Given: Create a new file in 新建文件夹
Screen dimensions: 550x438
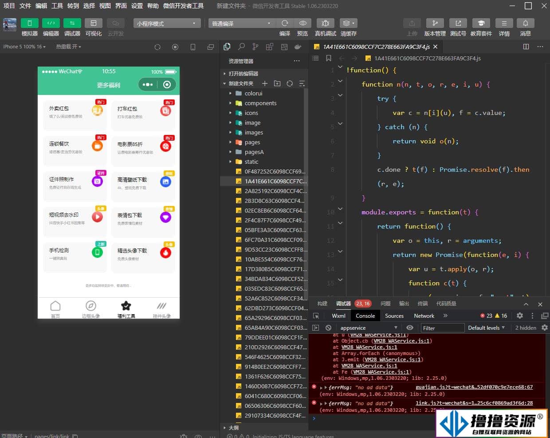Looking at the screenshot, I should [265, 83].
